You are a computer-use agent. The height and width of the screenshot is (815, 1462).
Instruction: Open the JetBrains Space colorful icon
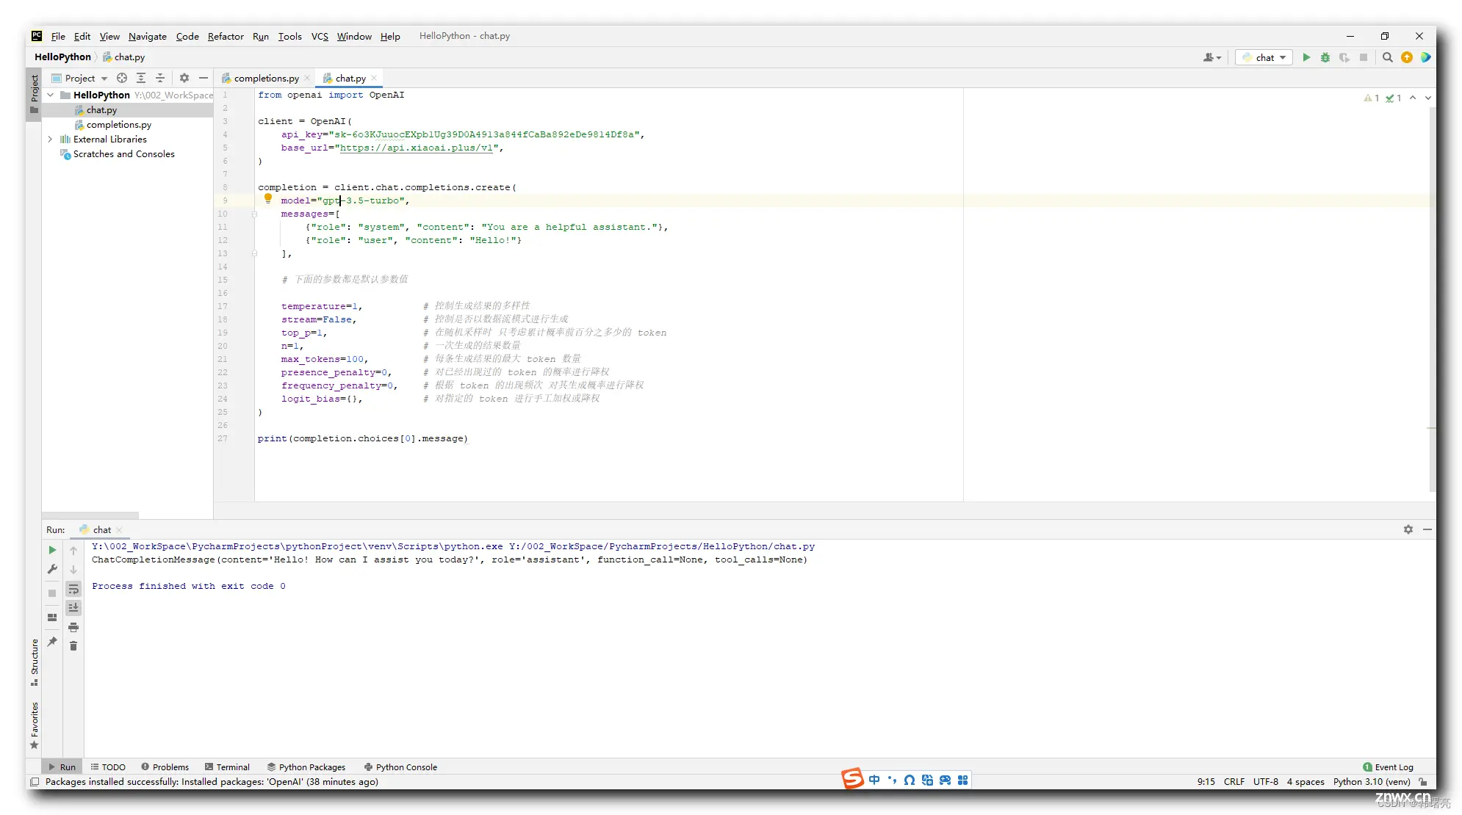click(x=1426, y=57)
